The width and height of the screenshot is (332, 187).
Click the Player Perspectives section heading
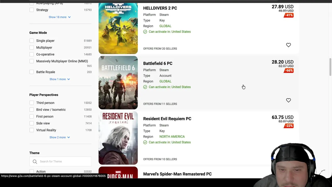tap(44, 95)
